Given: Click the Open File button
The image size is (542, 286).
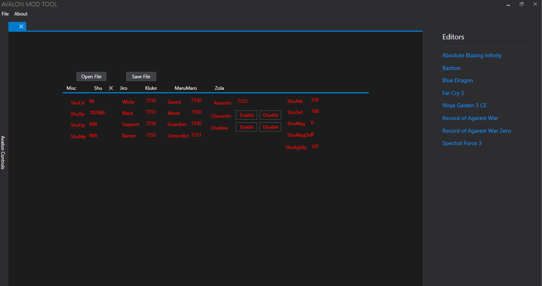Looking at the screenshot, I should [x=91, y=77].
